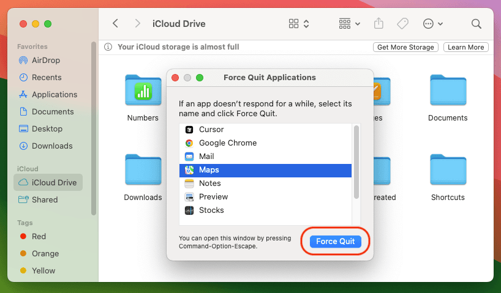
Task: Open Recents in the sidebar
Action: [x=47, y=77]
